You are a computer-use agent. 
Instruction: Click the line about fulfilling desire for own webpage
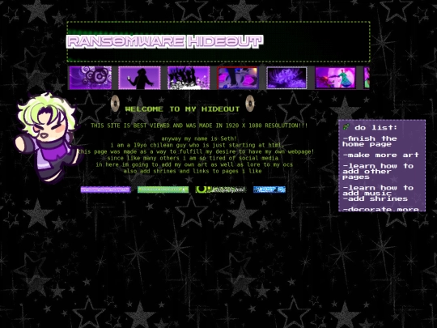[196, 151]
